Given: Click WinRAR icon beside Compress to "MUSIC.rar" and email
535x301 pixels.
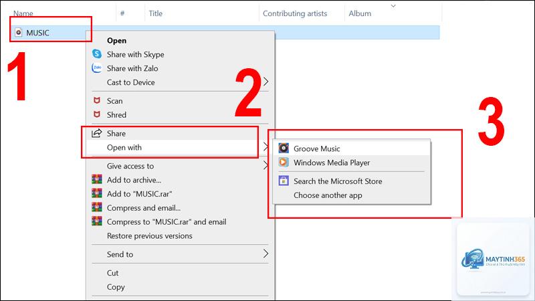Looking at the screenshot, I should [97, 221].
